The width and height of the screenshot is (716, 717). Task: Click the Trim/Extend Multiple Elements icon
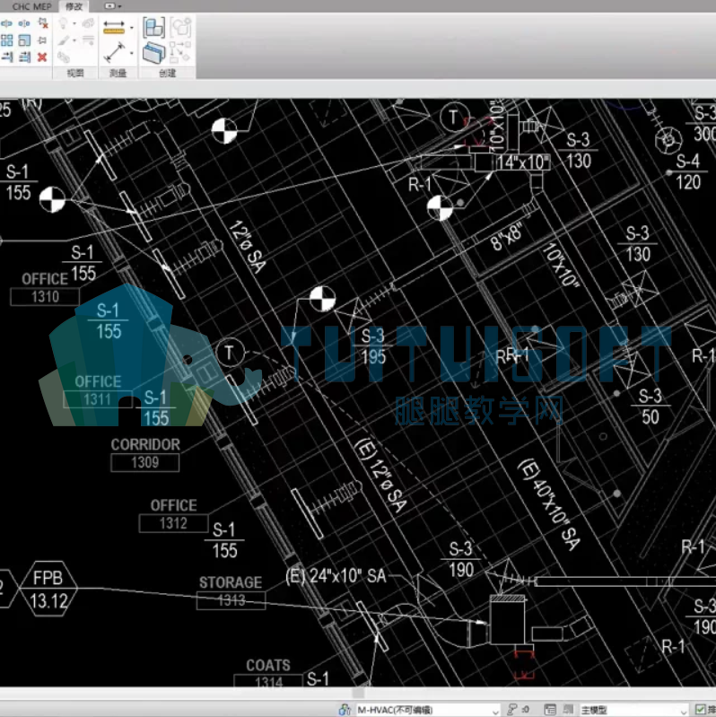coord(24,57)
